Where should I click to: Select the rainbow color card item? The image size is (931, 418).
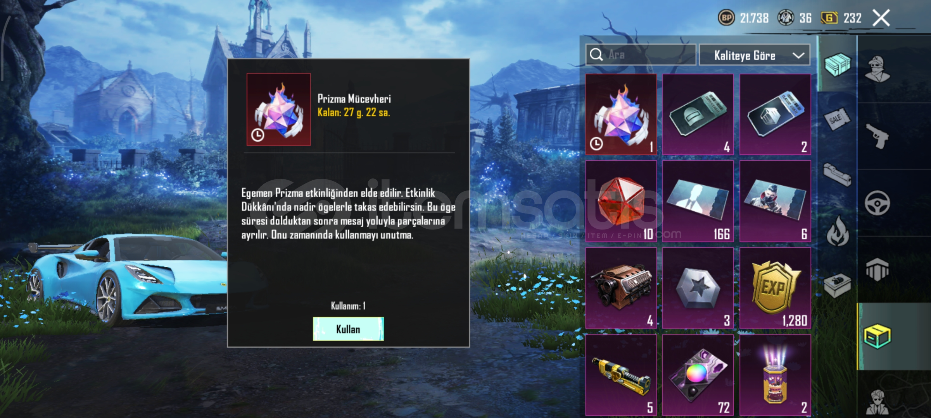point(698,375)
